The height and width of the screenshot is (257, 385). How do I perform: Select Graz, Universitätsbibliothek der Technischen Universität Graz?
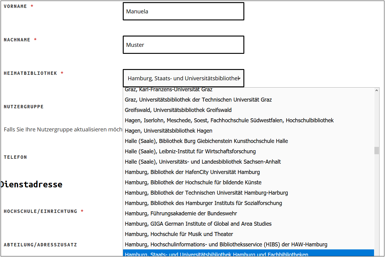[249, 100]
